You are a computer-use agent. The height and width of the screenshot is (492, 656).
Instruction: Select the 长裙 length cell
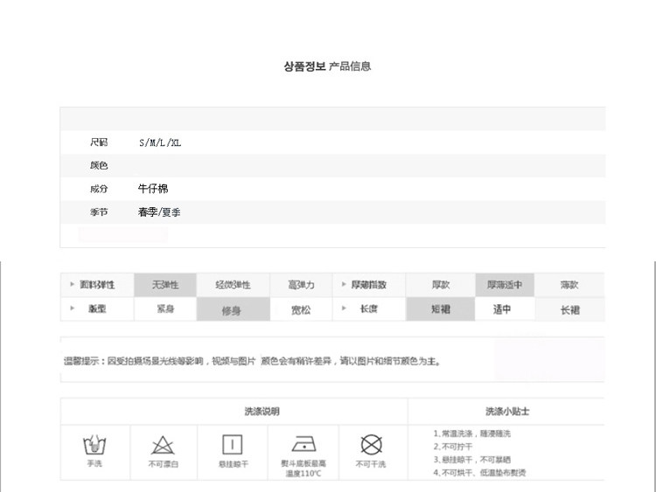569,309
